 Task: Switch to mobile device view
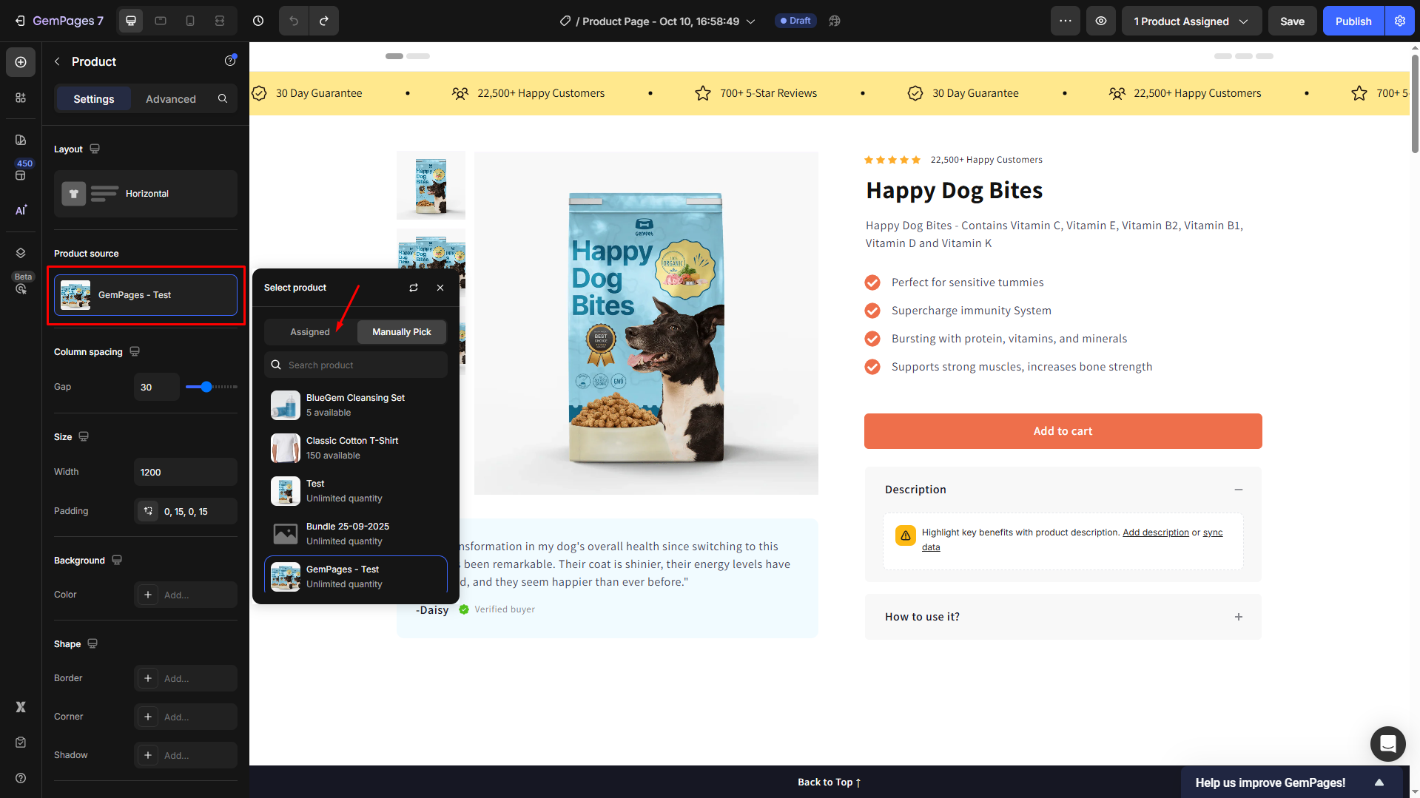(x=190, y=21)
